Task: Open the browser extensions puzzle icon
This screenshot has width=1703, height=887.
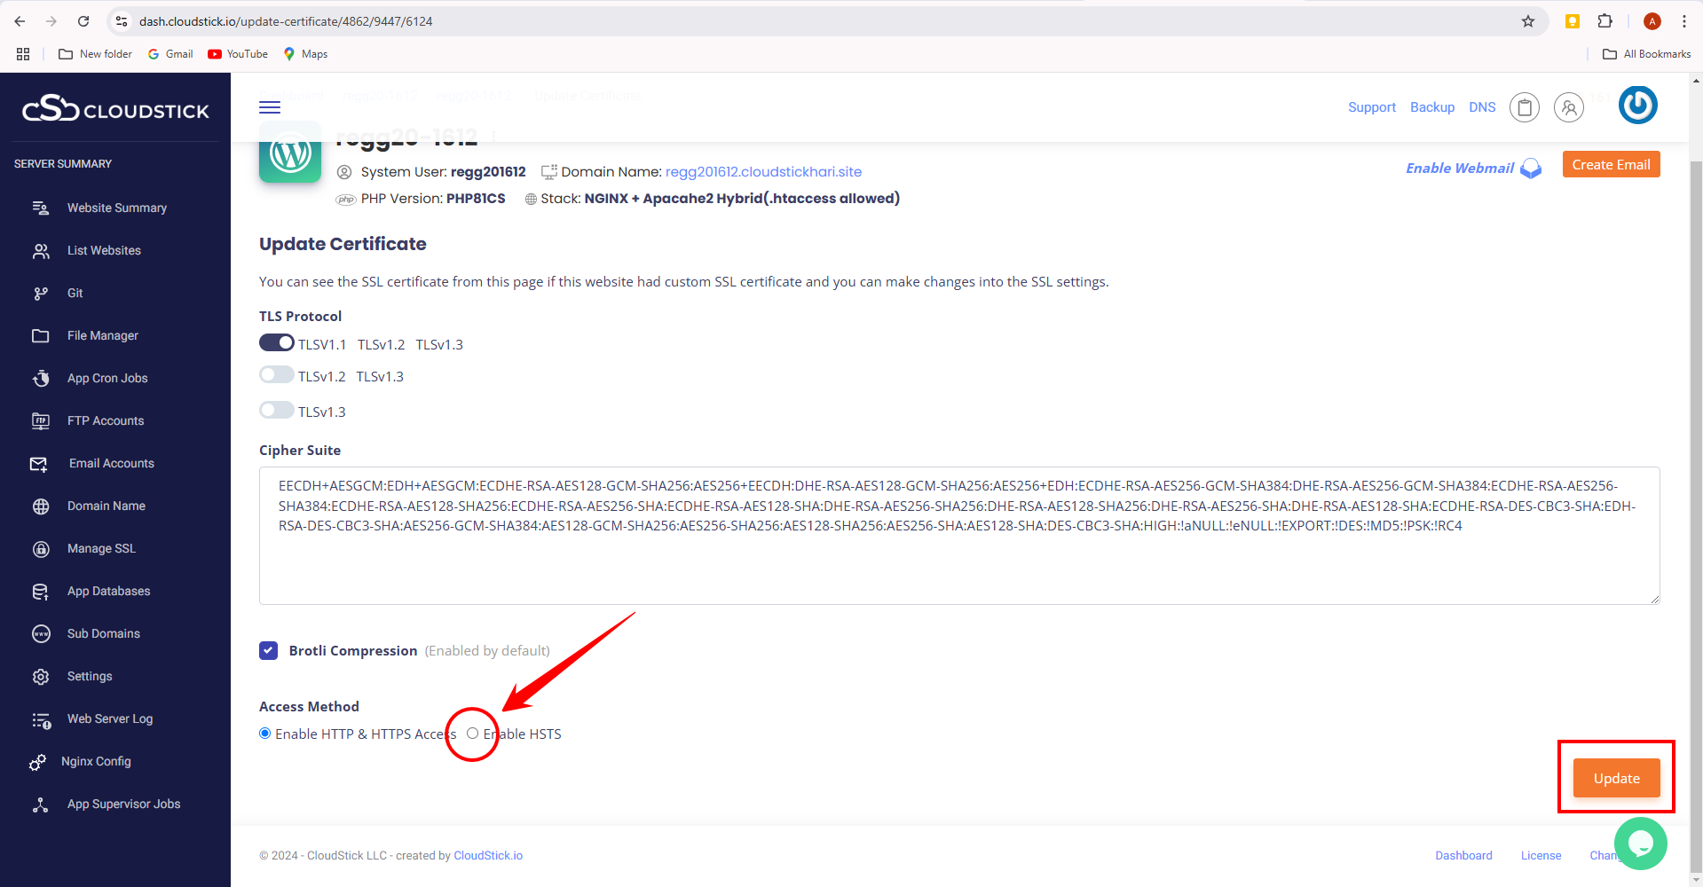Action: click(x=1604, y=21)
